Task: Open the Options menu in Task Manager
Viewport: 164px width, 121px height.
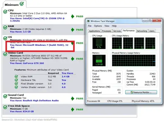Action: click(x=98, y=26)
